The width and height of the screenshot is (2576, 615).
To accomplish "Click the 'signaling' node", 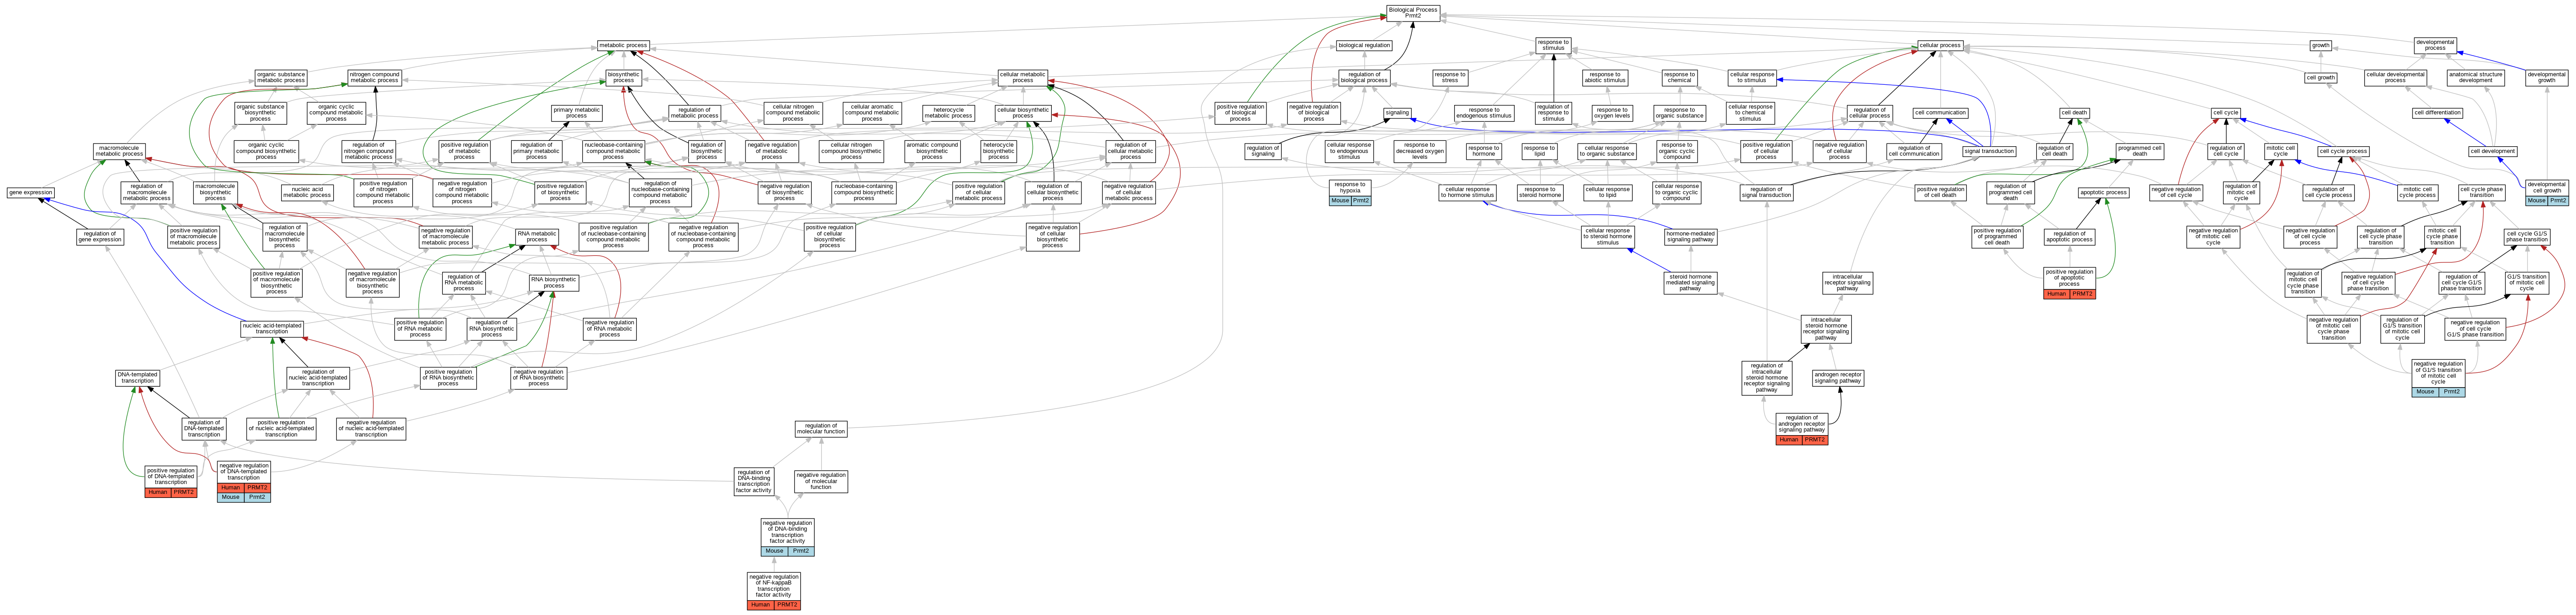I will [x=1397, y=113].
